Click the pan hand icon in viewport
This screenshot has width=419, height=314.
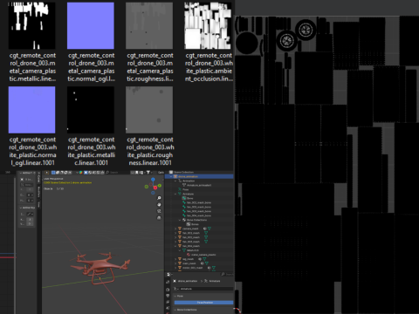click(159, 205)
